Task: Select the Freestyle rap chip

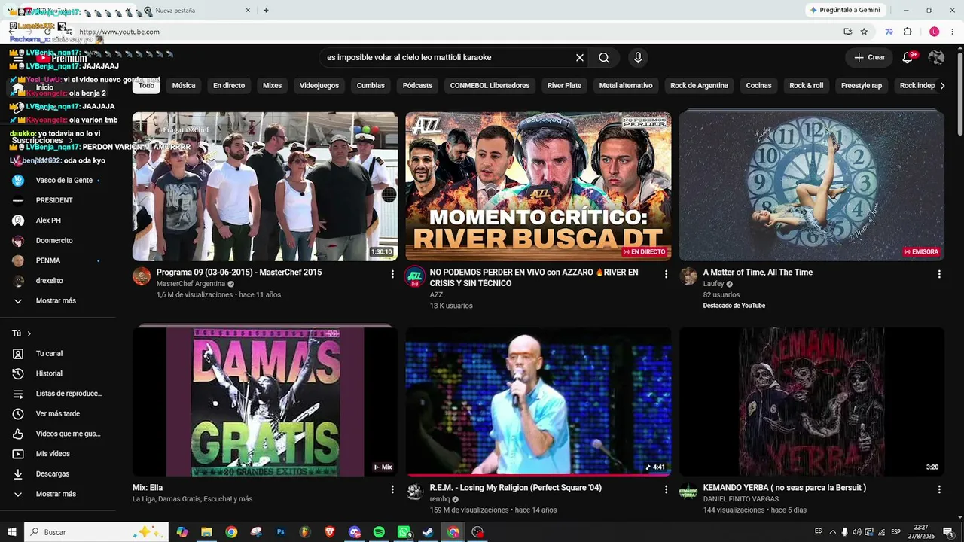Action: pos(861,86)
